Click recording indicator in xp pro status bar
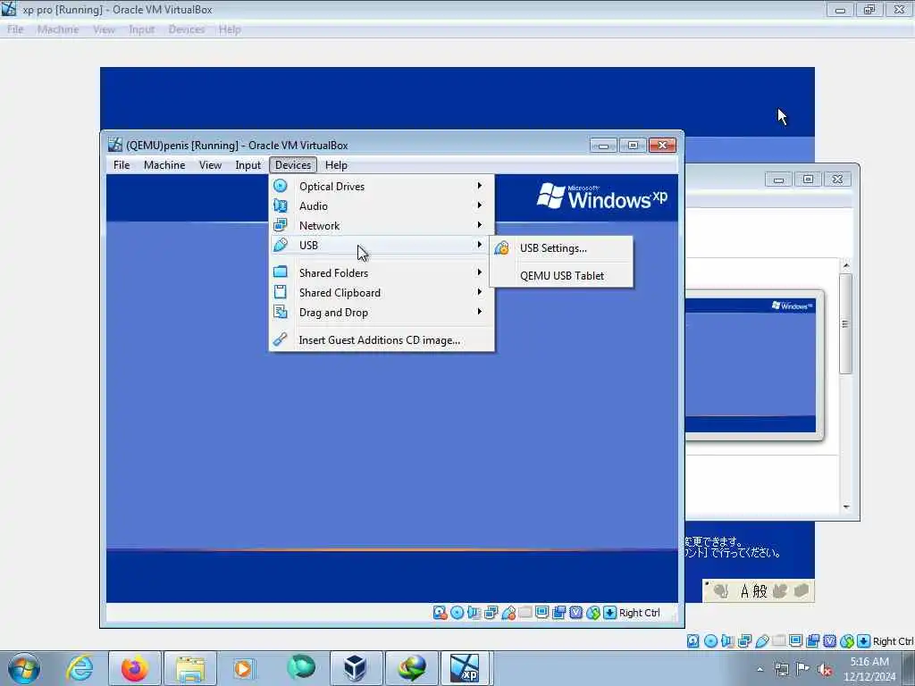Viewport: 915px width, 686px height. [x=812, y=641]
